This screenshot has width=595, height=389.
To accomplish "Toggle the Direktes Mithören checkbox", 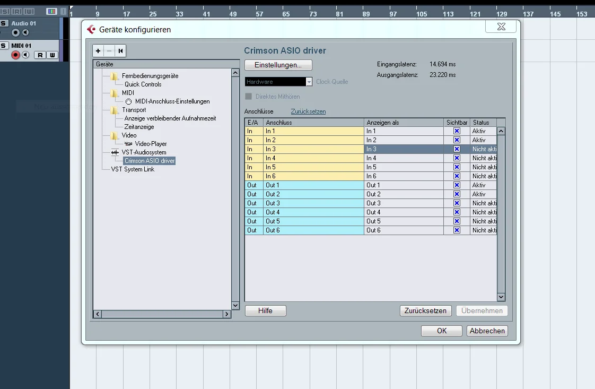I will pos(248,97).
